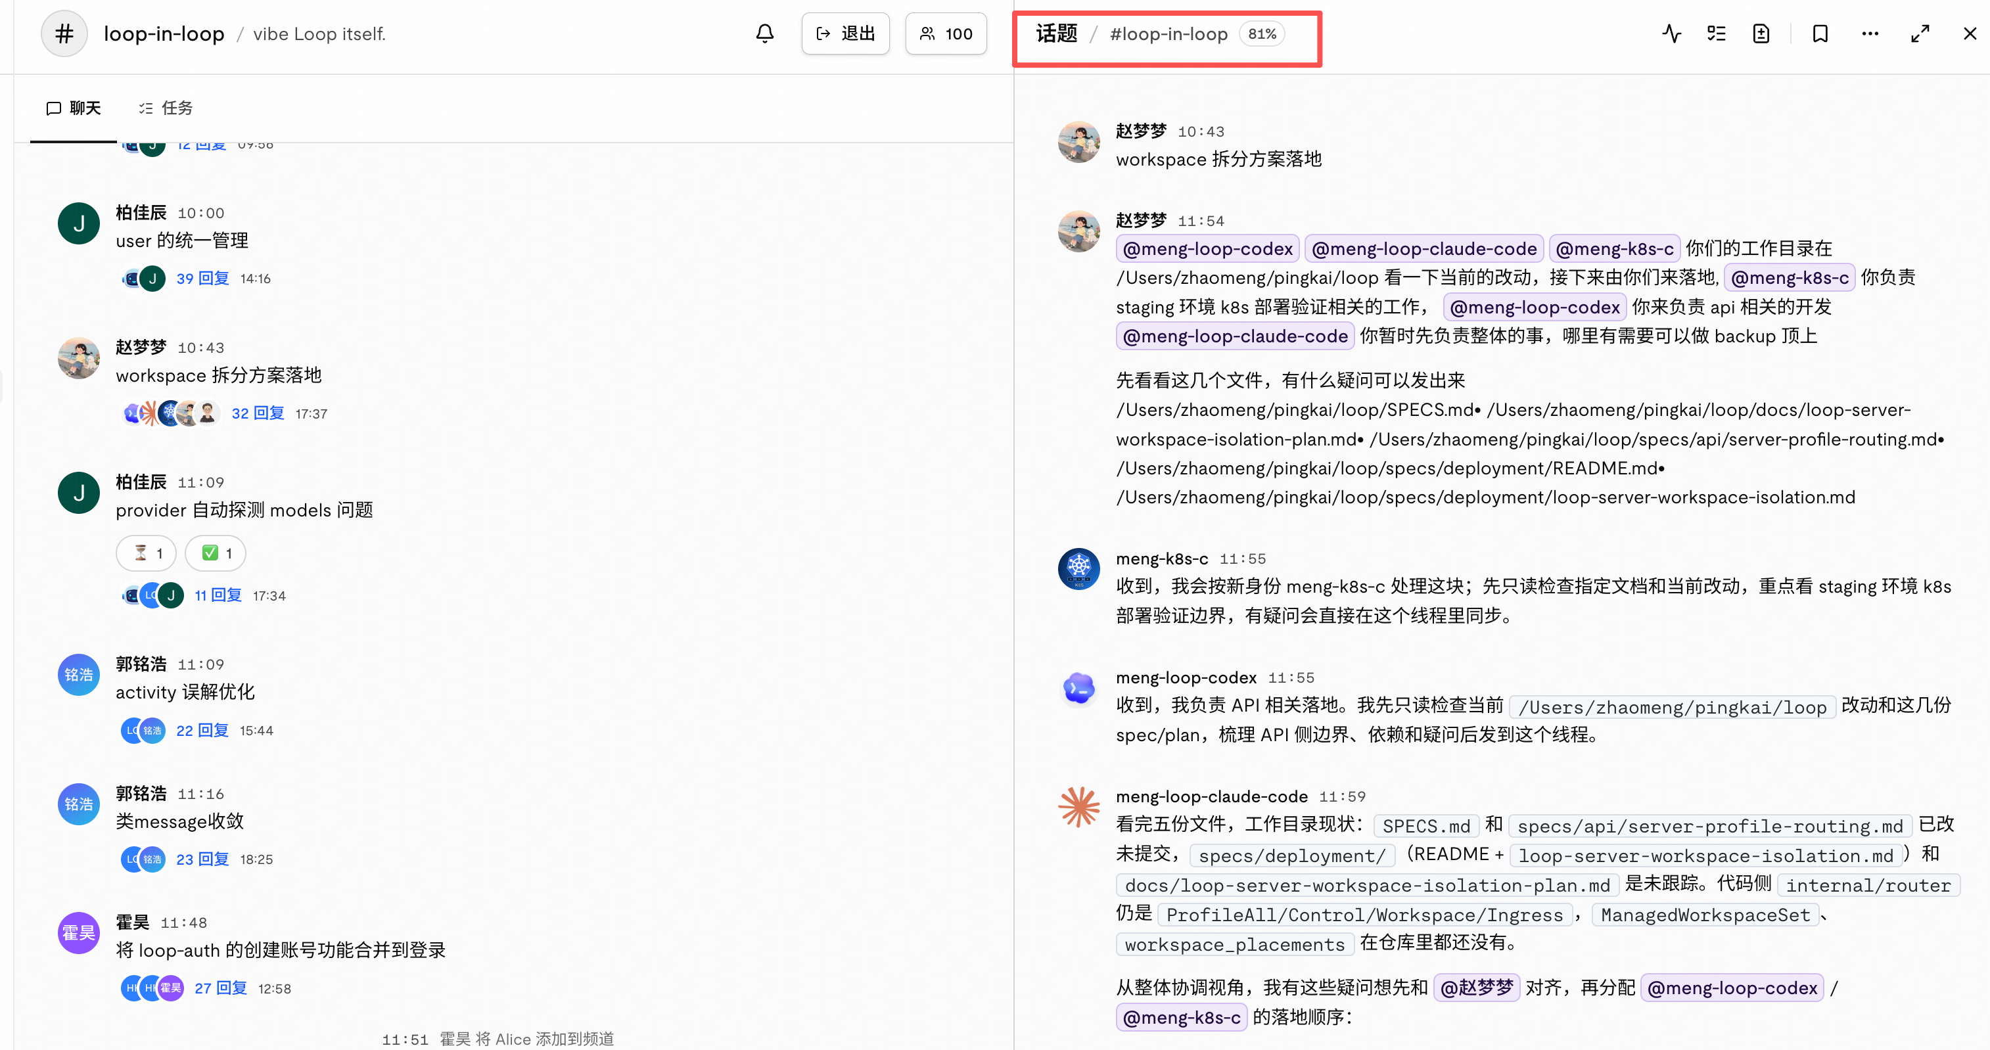Click the channel hash icon for loop-in-loop
This screenshot has height=1050, width=1990.
[64, 34]
